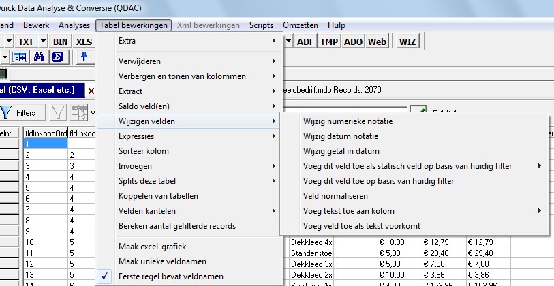Image resolution: width=554 pixels, height=286 pixels.
Task: Click the Web toolbar button
Action: point(377,42)
